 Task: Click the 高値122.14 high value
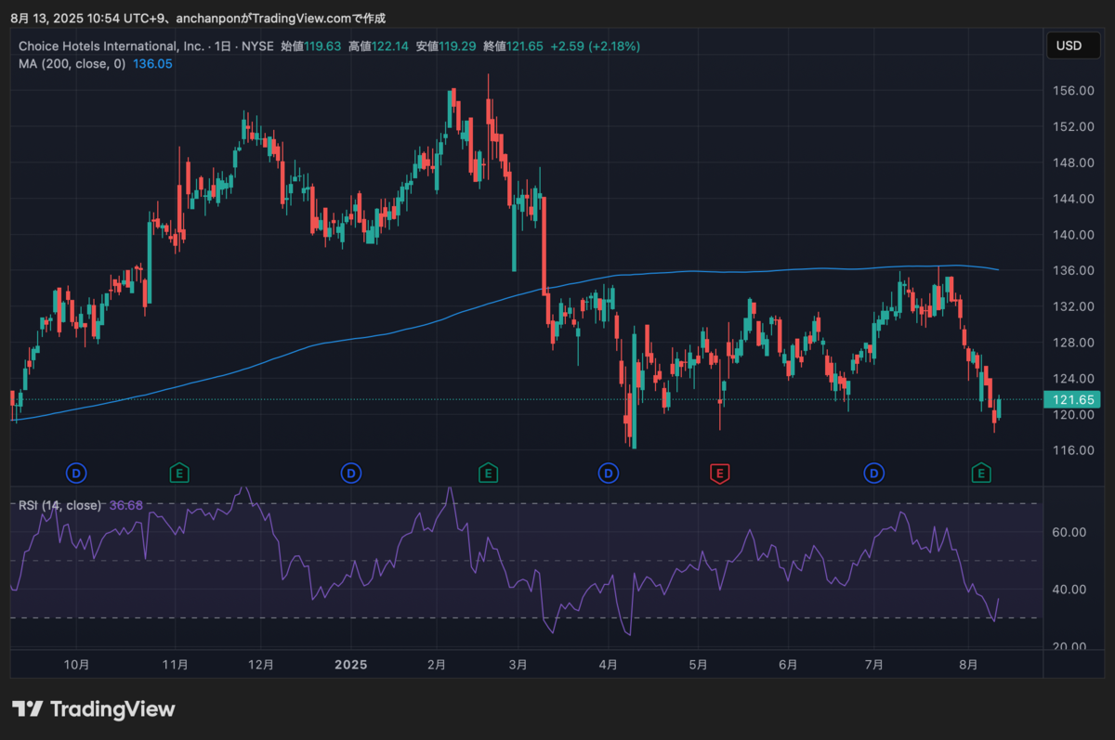(x=379, y=45)
